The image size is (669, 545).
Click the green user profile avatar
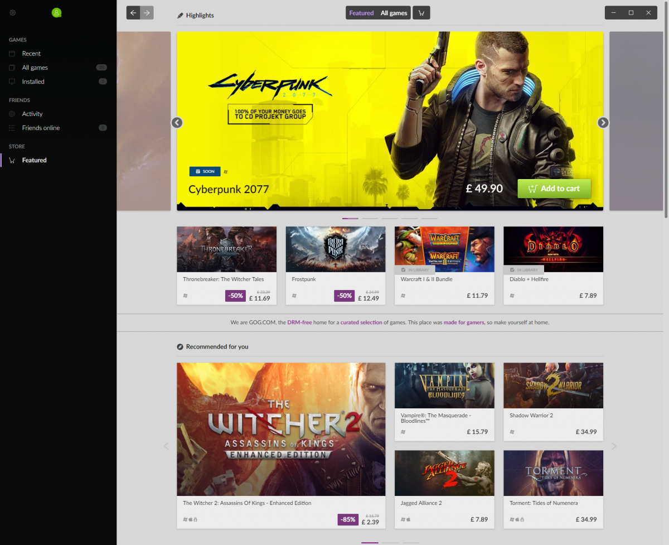[56, 13]
